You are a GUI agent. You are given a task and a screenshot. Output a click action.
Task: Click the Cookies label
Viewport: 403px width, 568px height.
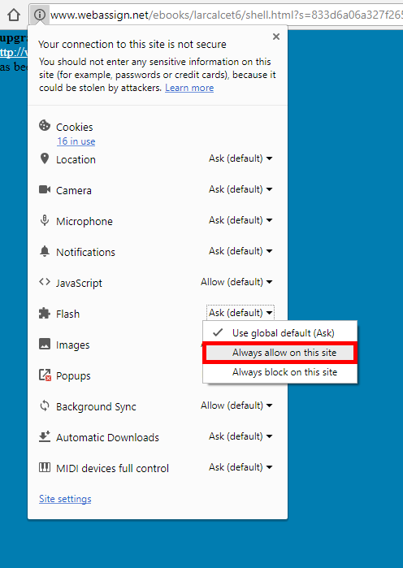pyautogui.click(x=75, y=127)
